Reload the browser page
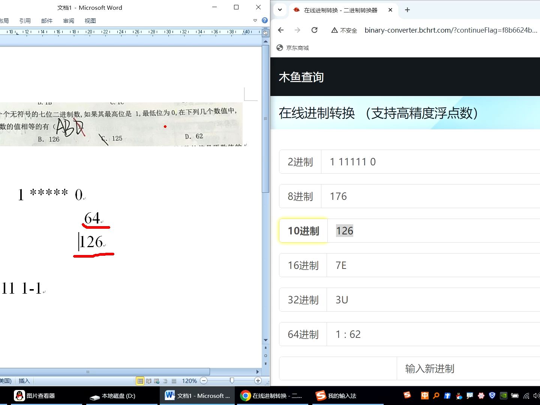This screenshot has height=405, width=540. pyautogui.click(x=315, y=30)
